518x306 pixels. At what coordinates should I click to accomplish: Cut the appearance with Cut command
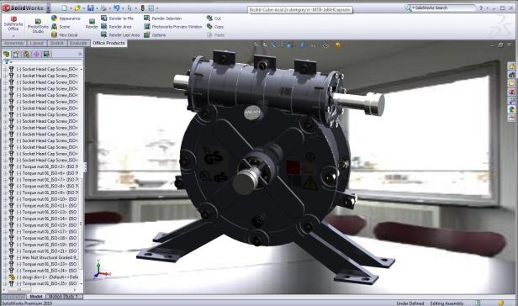pos(214,18)
